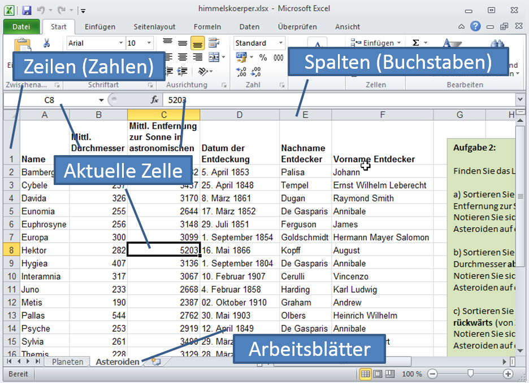Click the insert function fx icon
Screen dimensions: 529x383
point(154,100)
